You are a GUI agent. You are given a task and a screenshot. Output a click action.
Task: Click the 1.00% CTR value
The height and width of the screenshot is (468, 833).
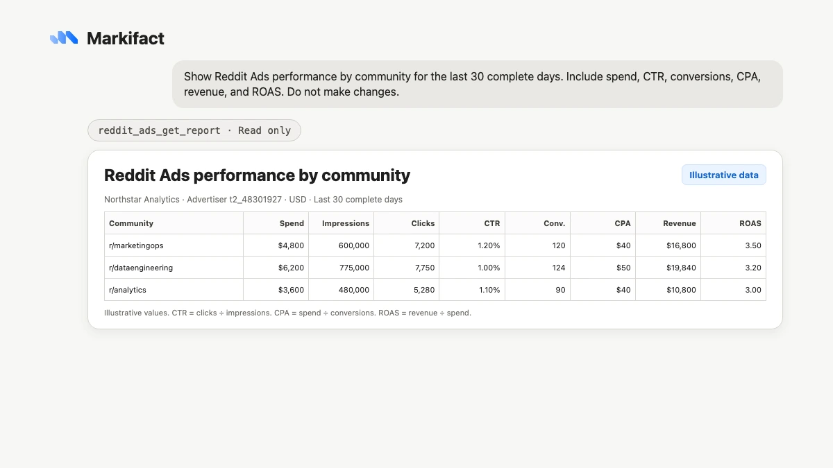pos(489,268)
